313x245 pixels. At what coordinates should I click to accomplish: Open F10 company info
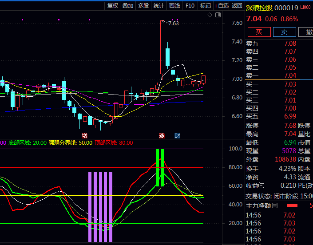pos(190,6)
